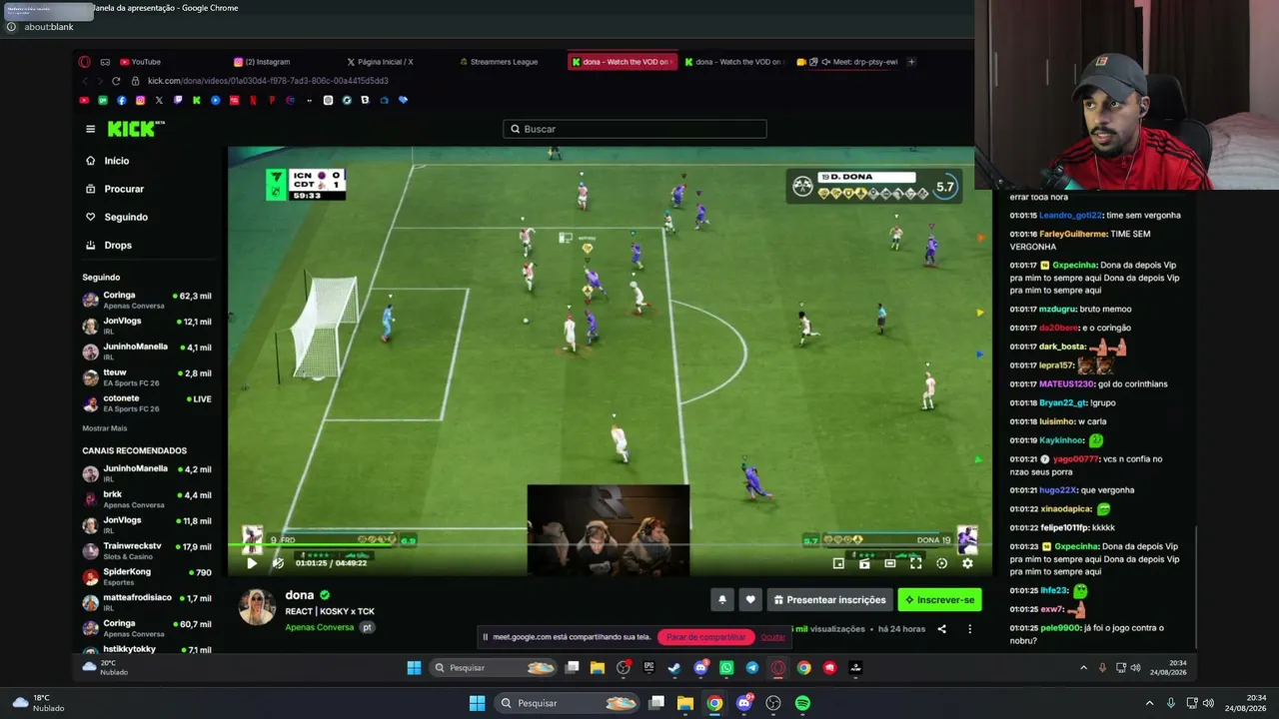Open the Facebook bookmark icon
The height and width of the screenshot is (719, 1279).
pyautogui.click(x=122, y=100)
